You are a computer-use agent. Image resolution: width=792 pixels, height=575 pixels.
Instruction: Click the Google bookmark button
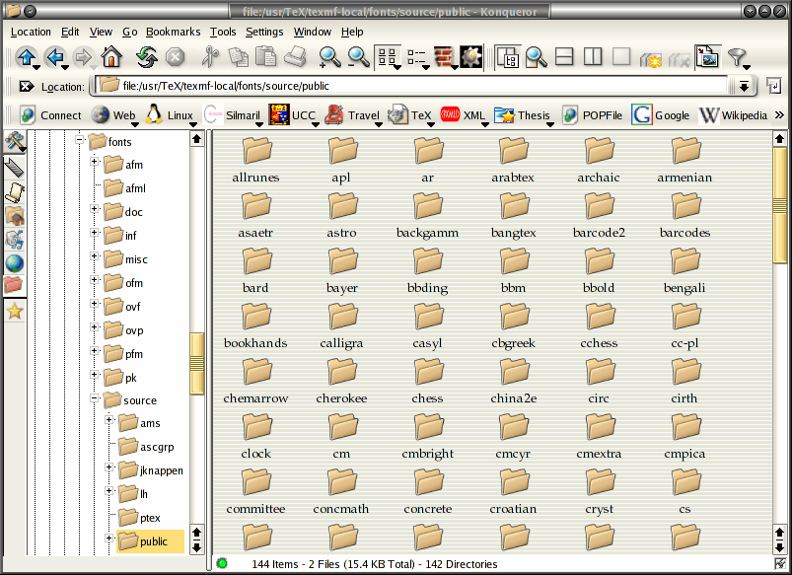pyautogui.click(x=661, y=115)
